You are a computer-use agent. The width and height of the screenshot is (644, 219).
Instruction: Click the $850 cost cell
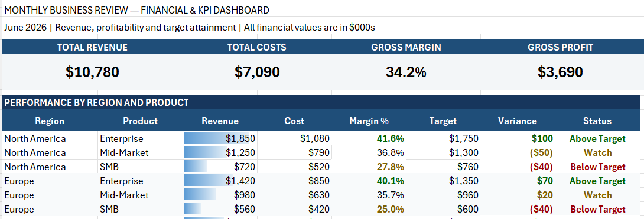click(294, 181)
